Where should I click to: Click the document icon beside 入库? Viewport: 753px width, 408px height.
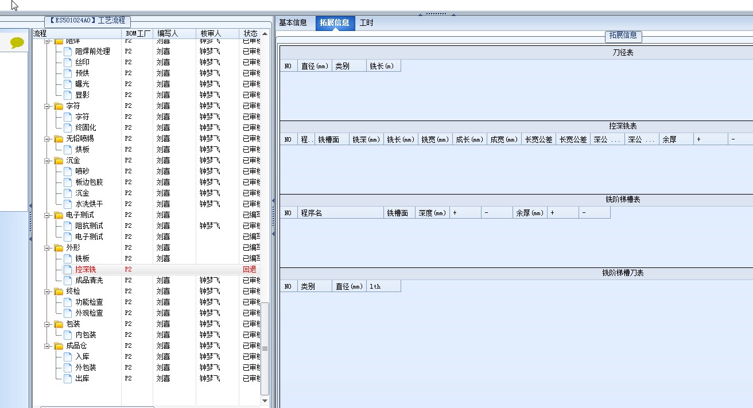(68, 356)
